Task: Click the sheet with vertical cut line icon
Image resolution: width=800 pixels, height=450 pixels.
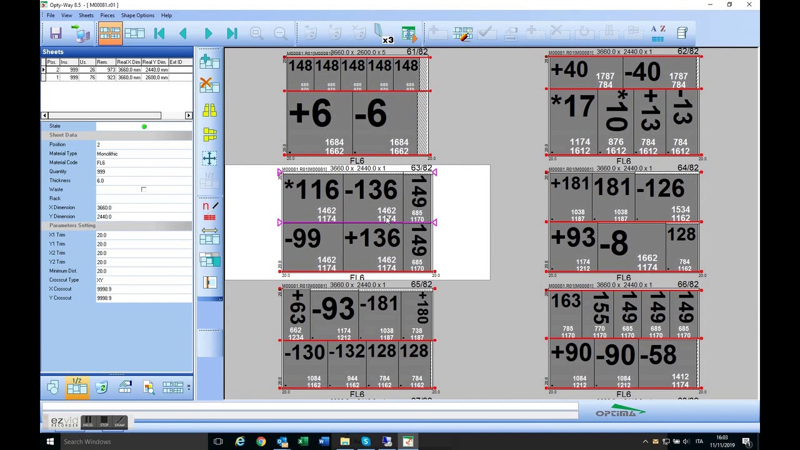Action: tap(209, 282)
